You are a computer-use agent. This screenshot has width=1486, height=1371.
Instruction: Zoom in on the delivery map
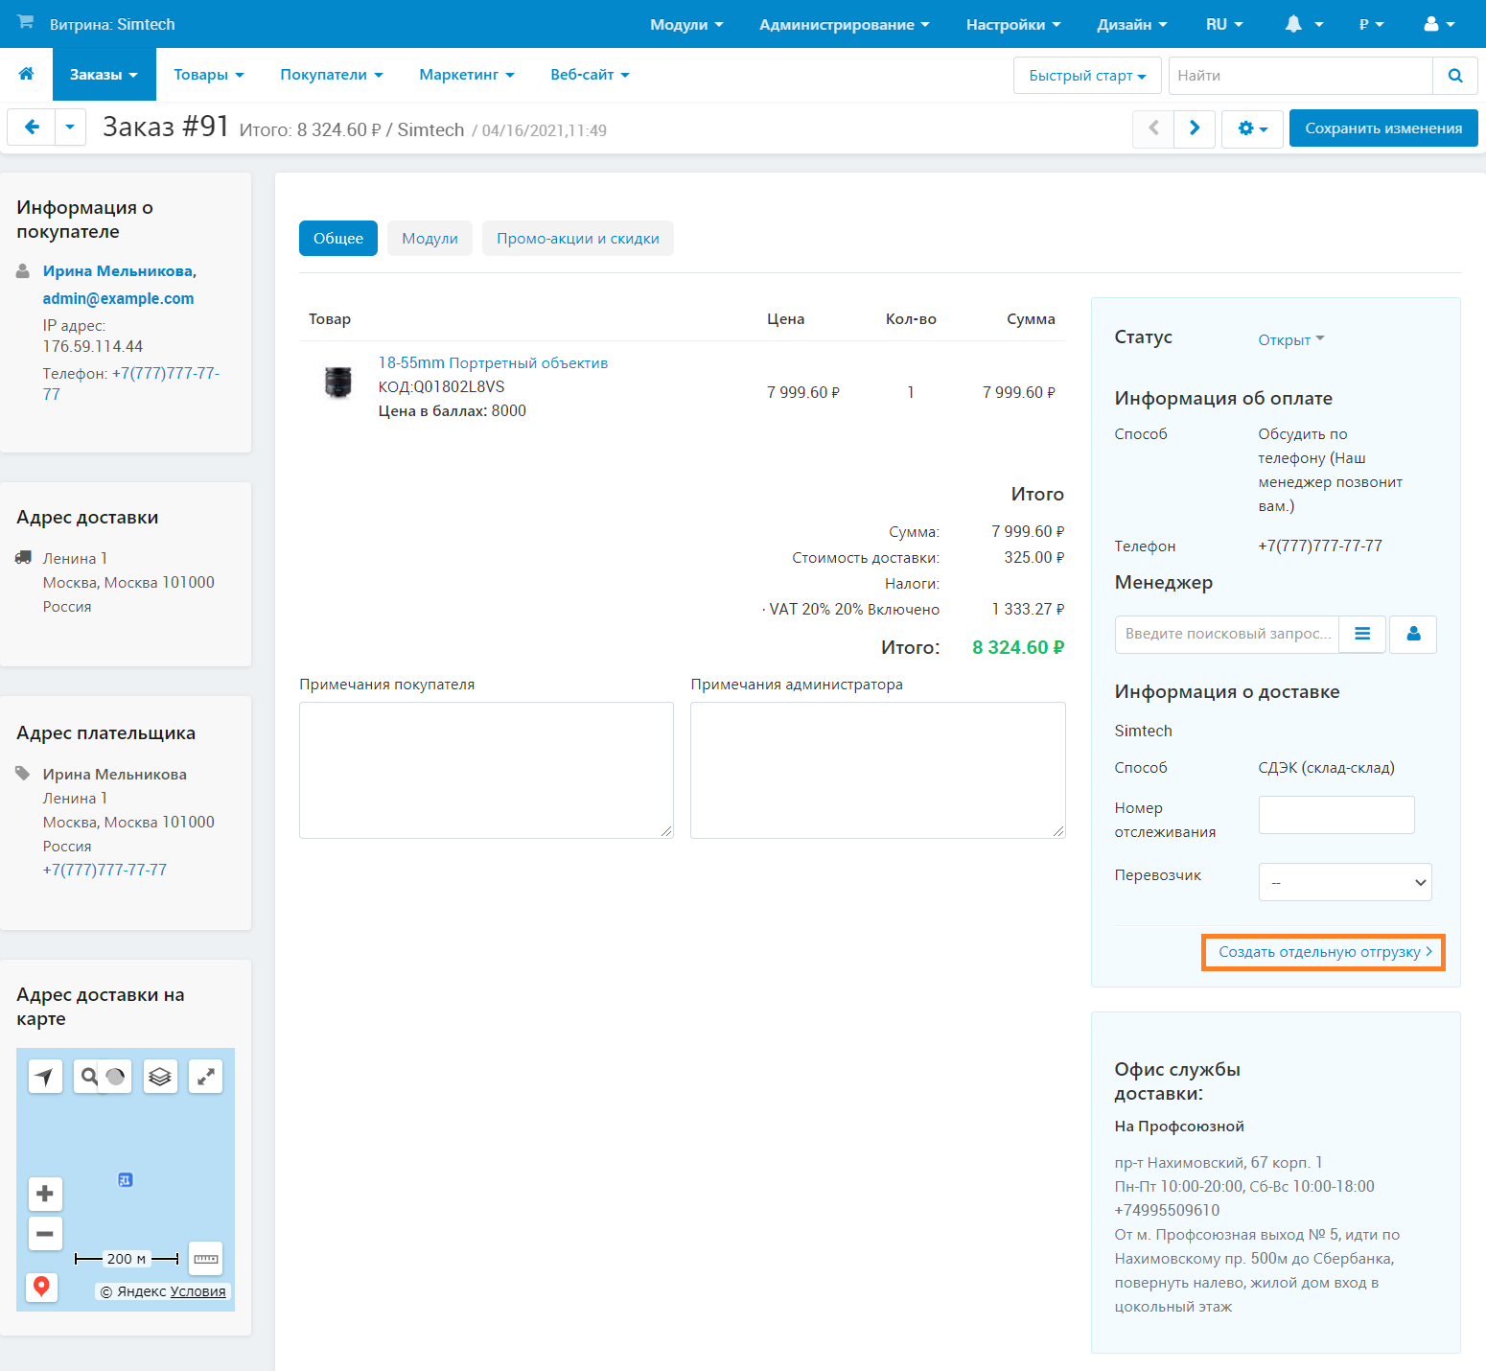[45, 1194]
